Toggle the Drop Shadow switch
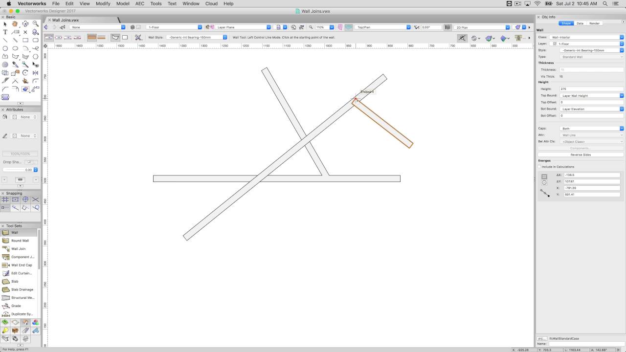 pos(31,162)
